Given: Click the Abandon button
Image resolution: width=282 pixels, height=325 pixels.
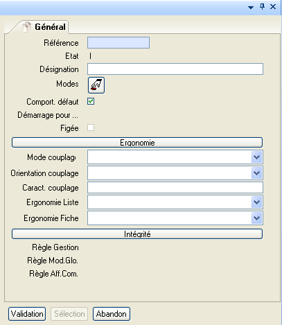Looking at the screenshot, I should click(112, 314).
